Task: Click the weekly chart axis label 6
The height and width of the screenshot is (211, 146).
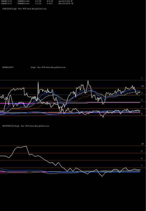Action: click(142, 114)
